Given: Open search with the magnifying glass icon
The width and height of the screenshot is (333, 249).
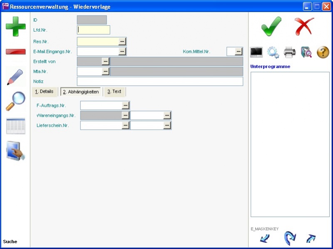Looking at the screenshot, I should (x=15, y=101).
